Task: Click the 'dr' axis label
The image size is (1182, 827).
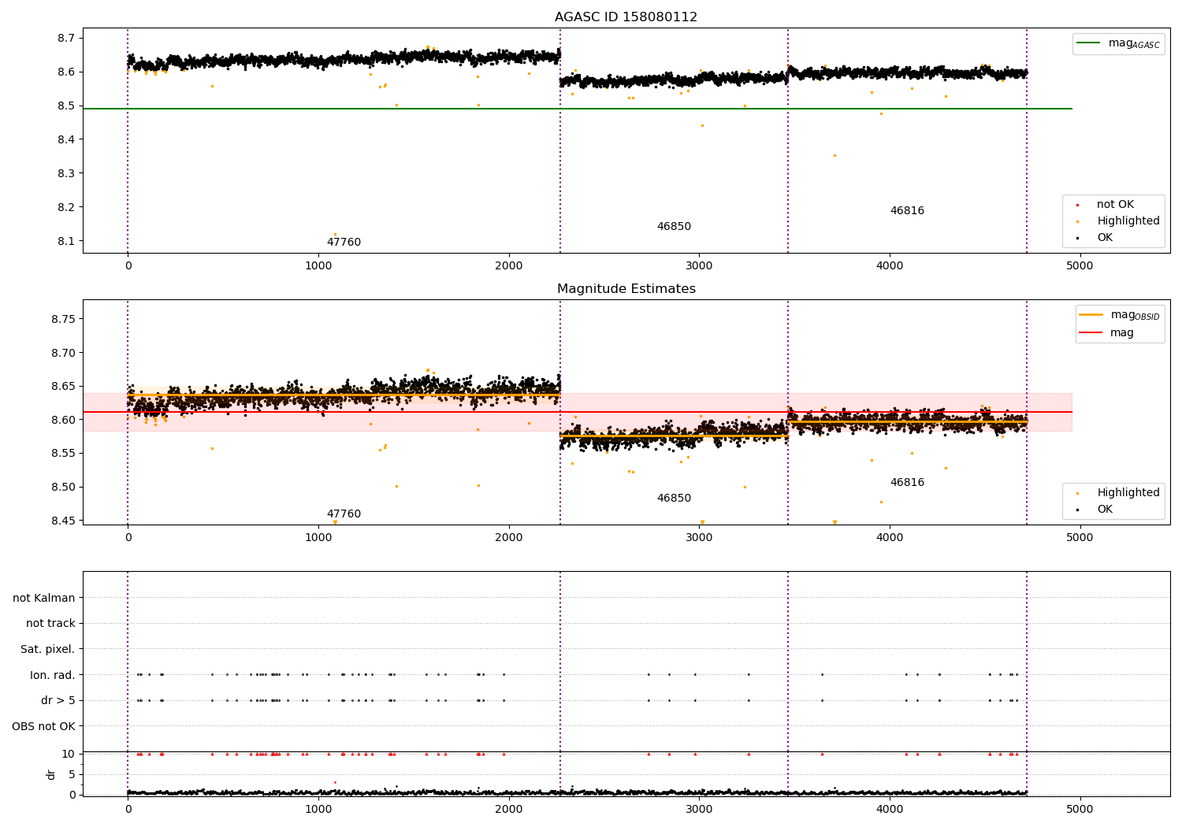Action: click(50, 774)
